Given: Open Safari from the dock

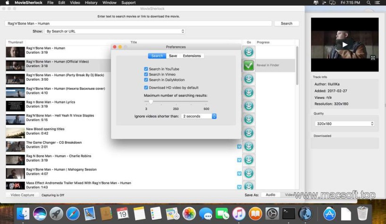Looking at the screenshot, I should pyautogui.click(x=73, y=213).
